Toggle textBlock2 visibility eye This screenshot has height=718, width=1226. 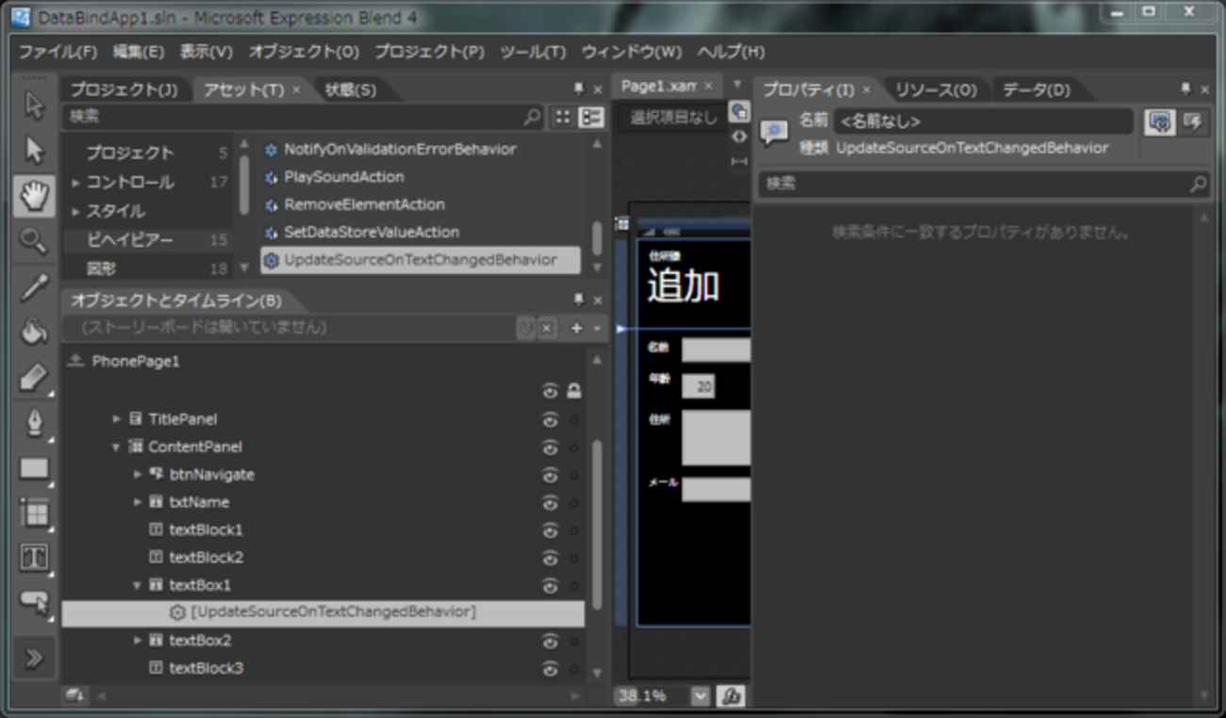[551, 558]
